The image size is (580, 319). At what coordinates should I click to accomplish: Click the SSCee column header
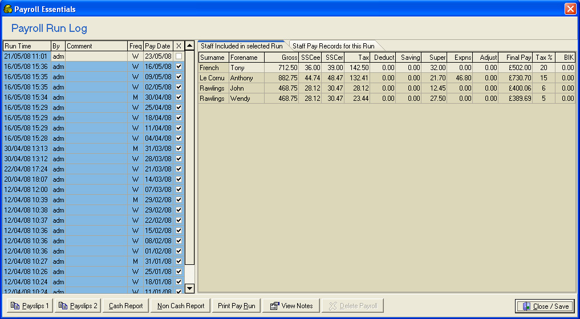(310, 58)
